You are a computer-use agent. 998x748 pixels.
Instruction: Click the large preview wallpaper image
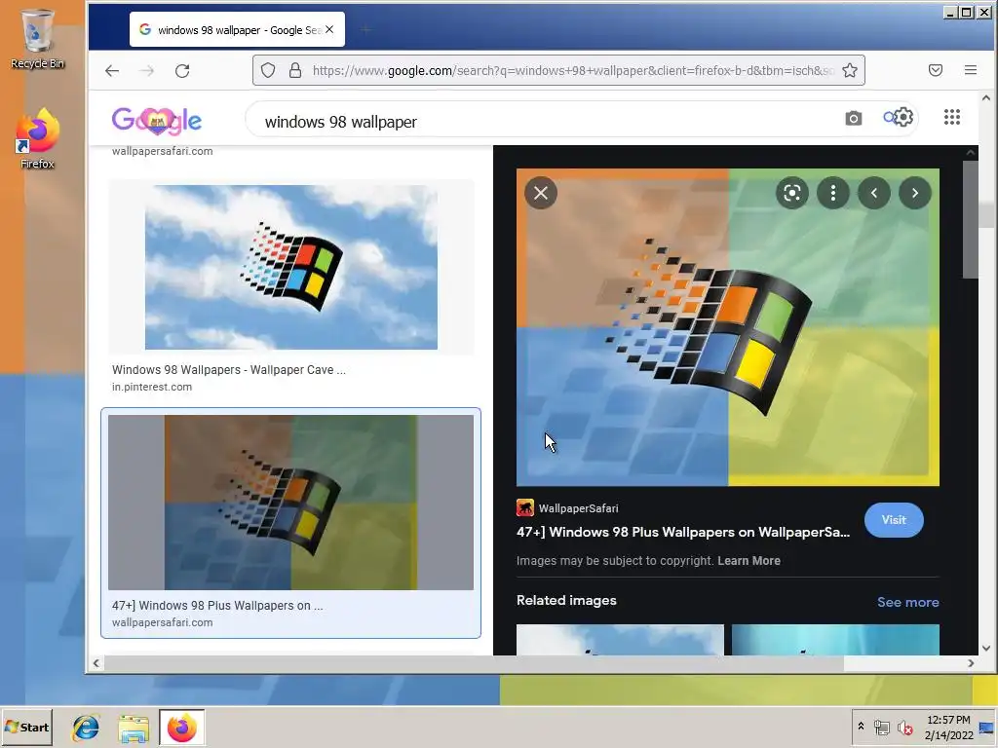[727, 327]
